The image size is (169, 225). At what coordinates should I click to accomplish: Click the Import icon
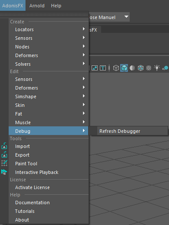pos(4,146)
